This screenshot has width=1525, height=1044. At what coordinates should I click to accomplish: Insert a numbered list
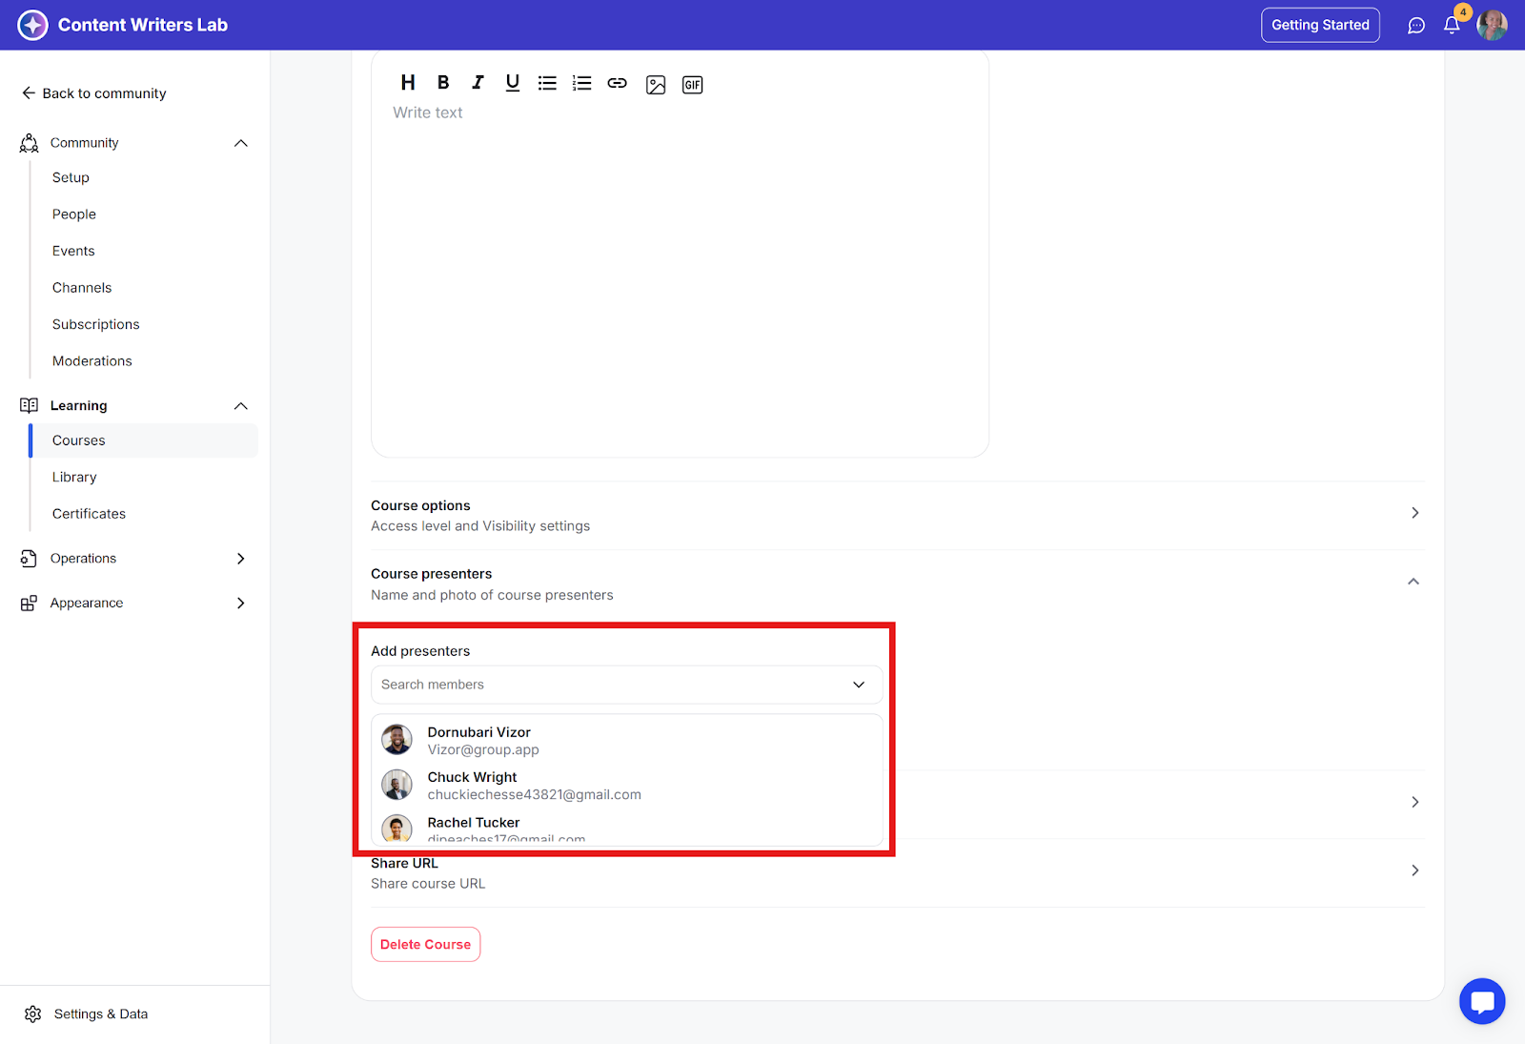tap(581, 83)
